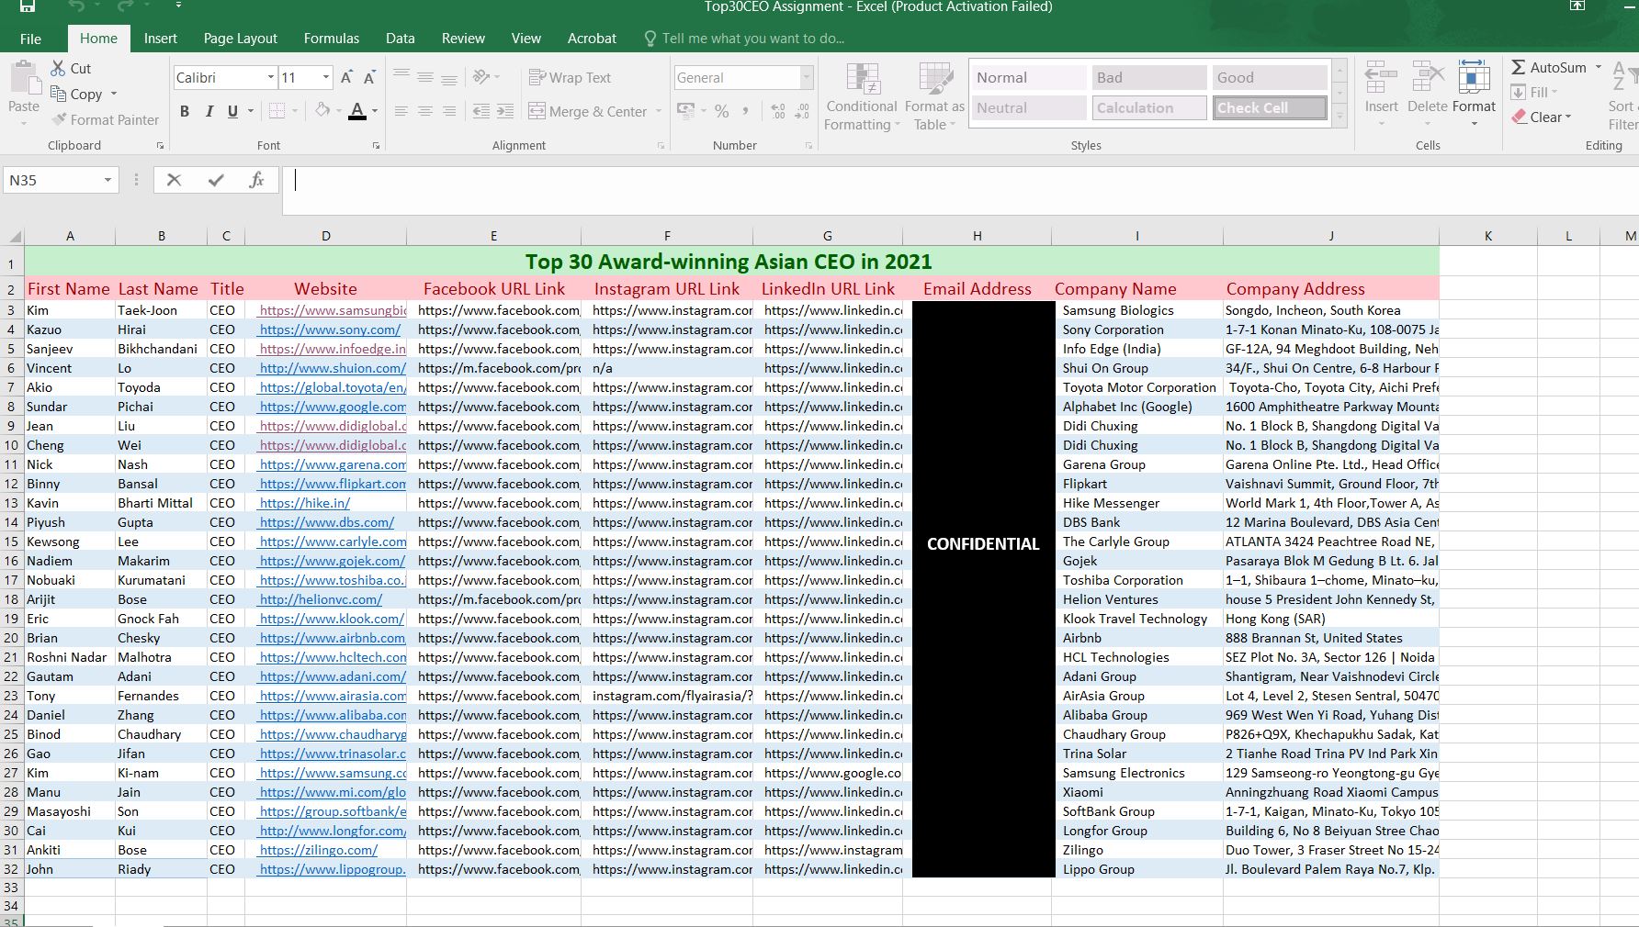Toggle Wrap Text option
Viewport: 1639px width, 927px height.
(x=571, y=78)
